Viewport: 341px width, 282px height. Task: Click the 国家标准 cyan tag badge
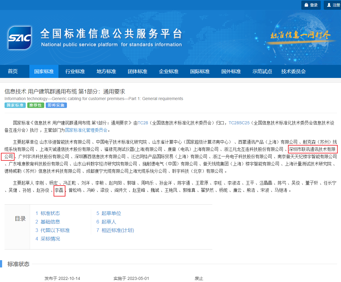(15, 105)
